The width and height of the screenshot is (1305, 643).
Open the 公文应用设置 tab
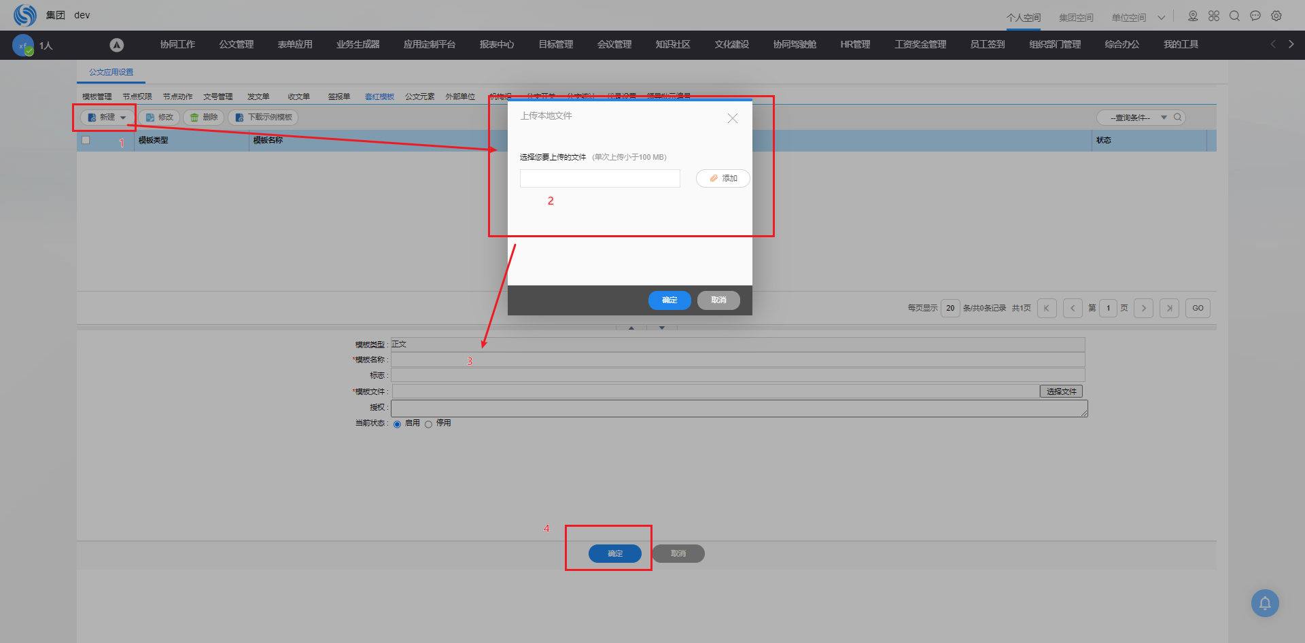111,72
